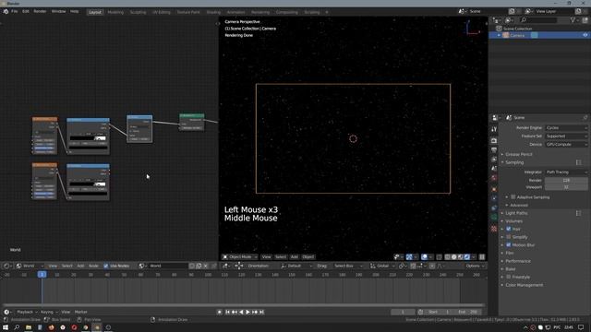Switch to the Shading workspace tab

(x=213, y=12)
